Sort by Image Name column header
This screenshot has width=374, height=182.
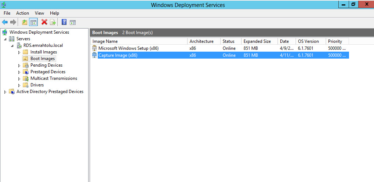(139, 41)
